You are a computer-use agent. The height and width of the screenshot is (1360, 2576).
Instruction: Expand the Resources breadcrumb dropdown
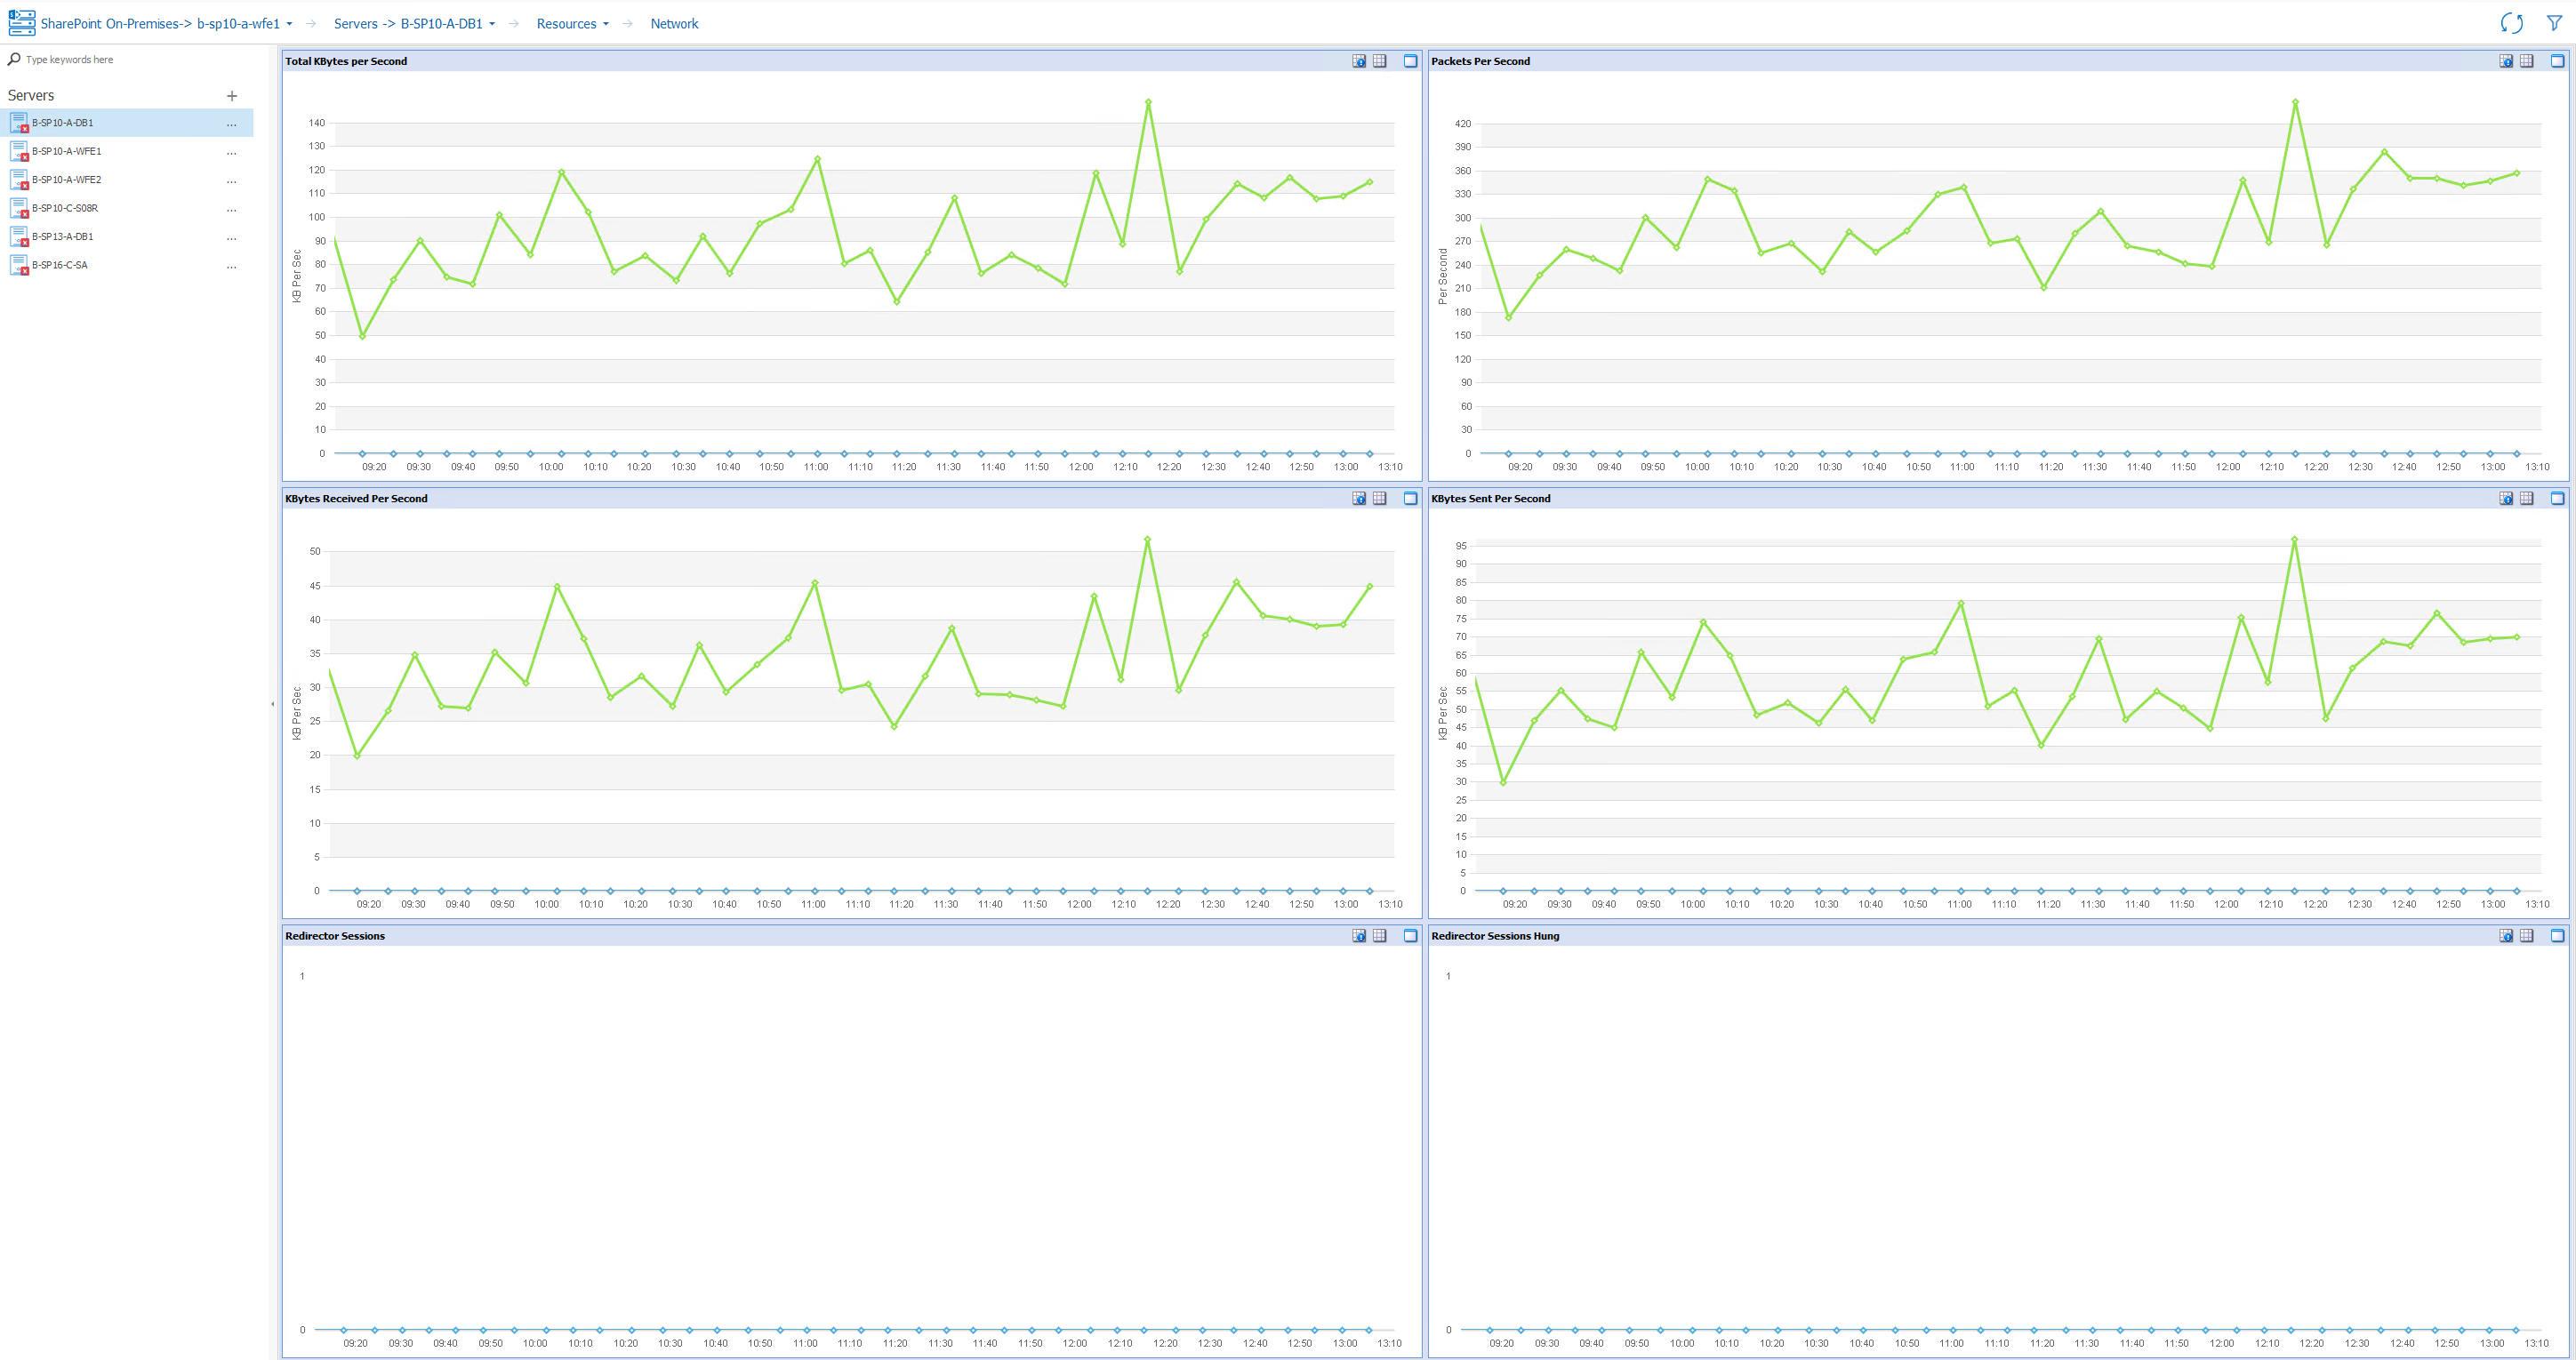click(x=605, y=24)
